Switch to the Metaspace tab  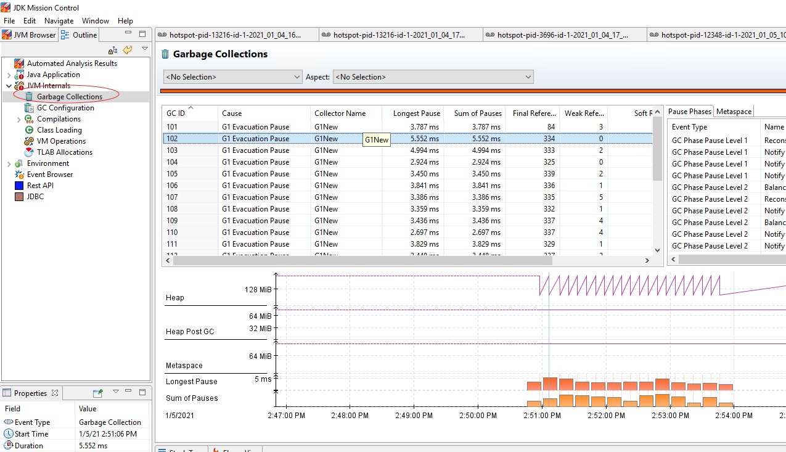click(x=734, y=112)
